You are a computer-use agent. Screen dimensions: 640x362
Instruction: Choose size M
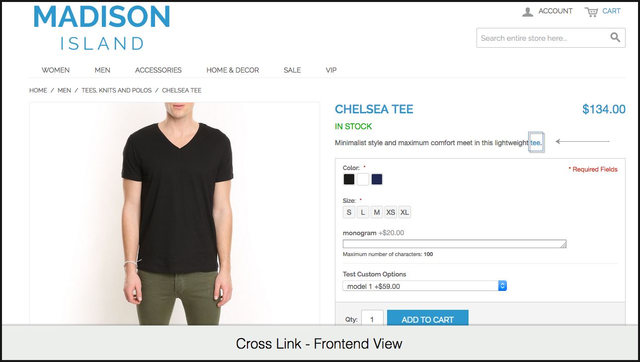pyautogui.click(x=377, y=212)
